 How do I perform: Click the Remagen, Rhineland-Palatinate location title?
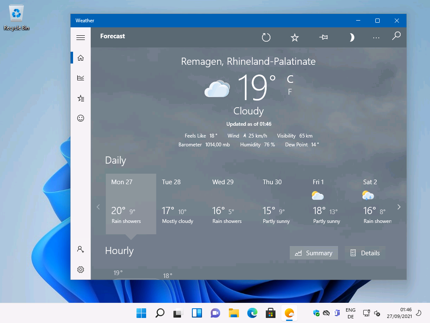tap(248, 61)
